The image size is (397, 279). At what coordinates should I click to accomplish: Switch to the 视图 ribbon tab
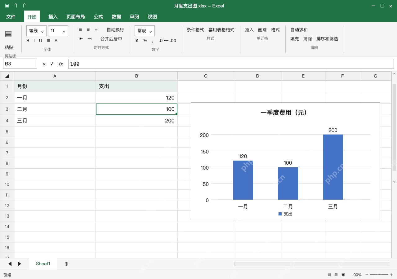click(x=152, y=17)
